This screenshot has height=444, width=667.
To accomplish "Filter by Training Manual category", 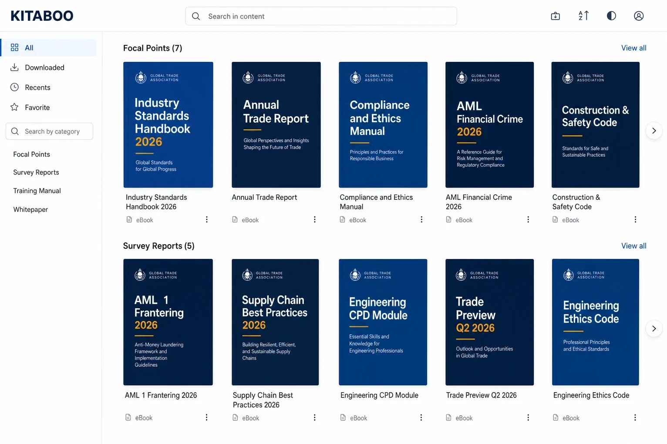I will 37,191.
